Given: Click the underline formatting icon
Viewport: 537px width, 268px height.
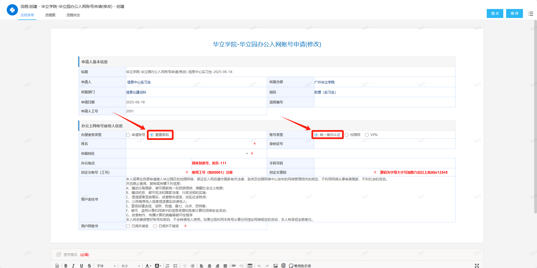Looking at the screenshot, I should coord(81,266).
